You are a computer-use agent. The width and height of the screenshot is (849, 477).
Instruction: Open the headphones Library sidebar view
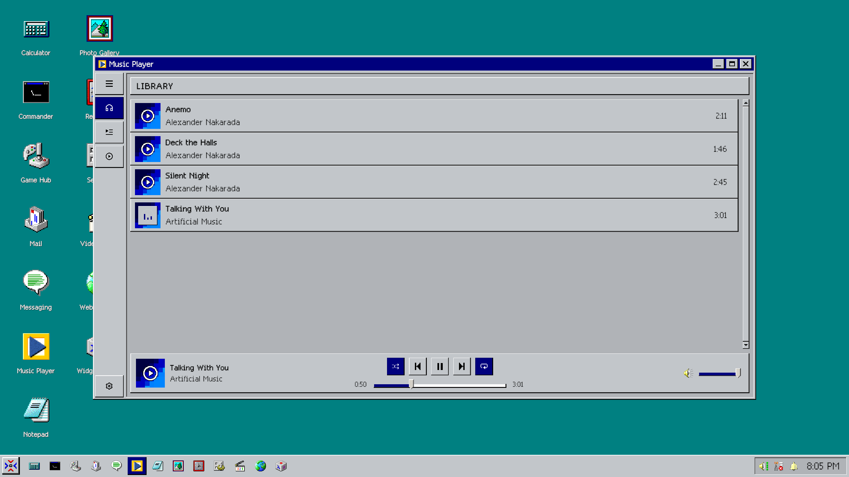(109, 108)
